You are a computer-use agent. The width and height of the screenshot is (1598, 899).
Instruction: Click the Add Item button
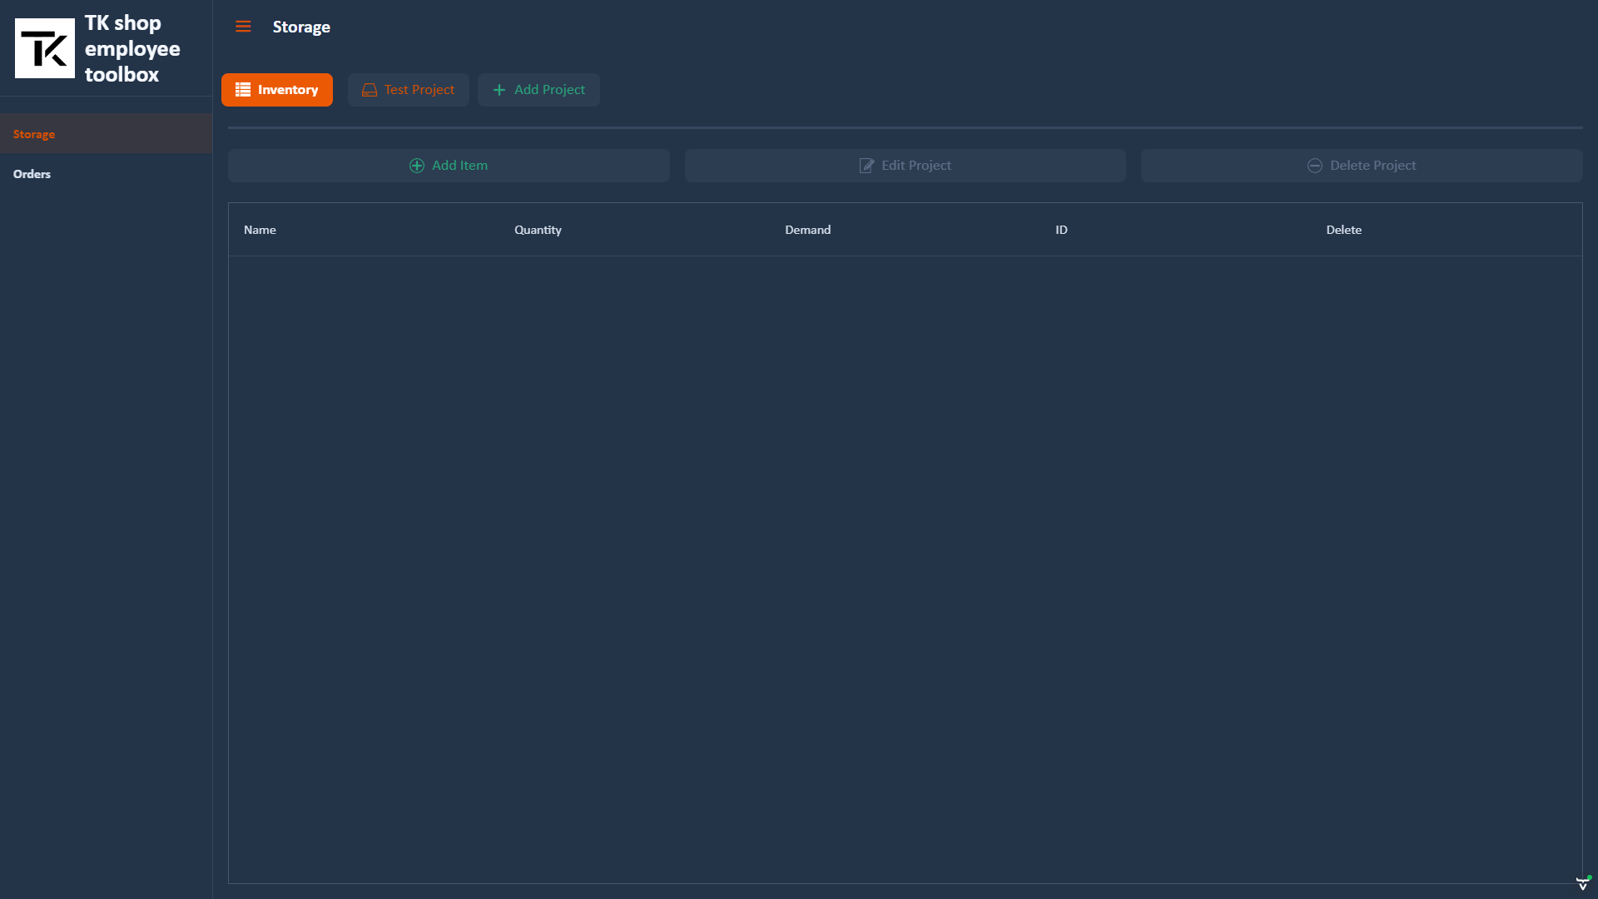tap(448, 166)
